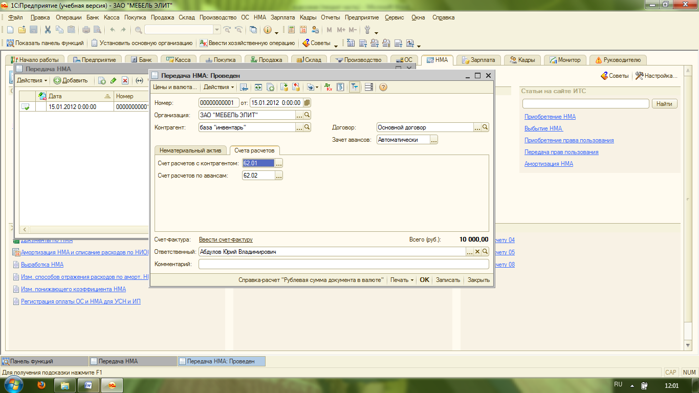
Task: Click the Firefox icon in Windows taskbar
Action: coord(42,385)
